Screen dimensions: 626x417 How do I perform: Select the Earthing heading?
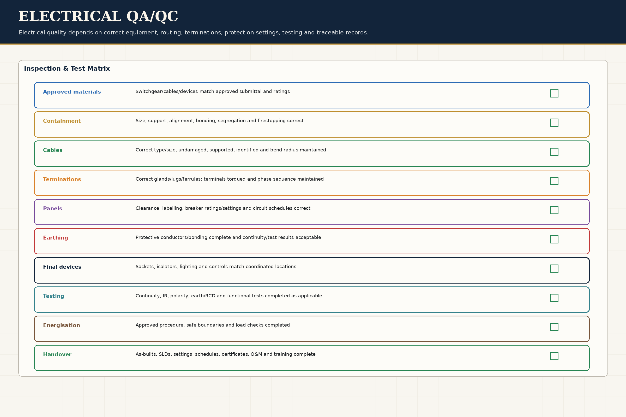[x=56, y=238]
